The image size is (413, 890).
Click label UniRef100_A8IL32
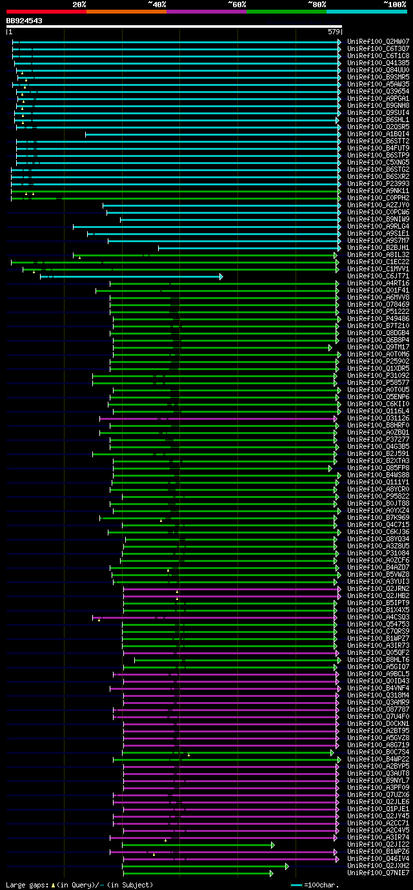click(x=378, y=254)
